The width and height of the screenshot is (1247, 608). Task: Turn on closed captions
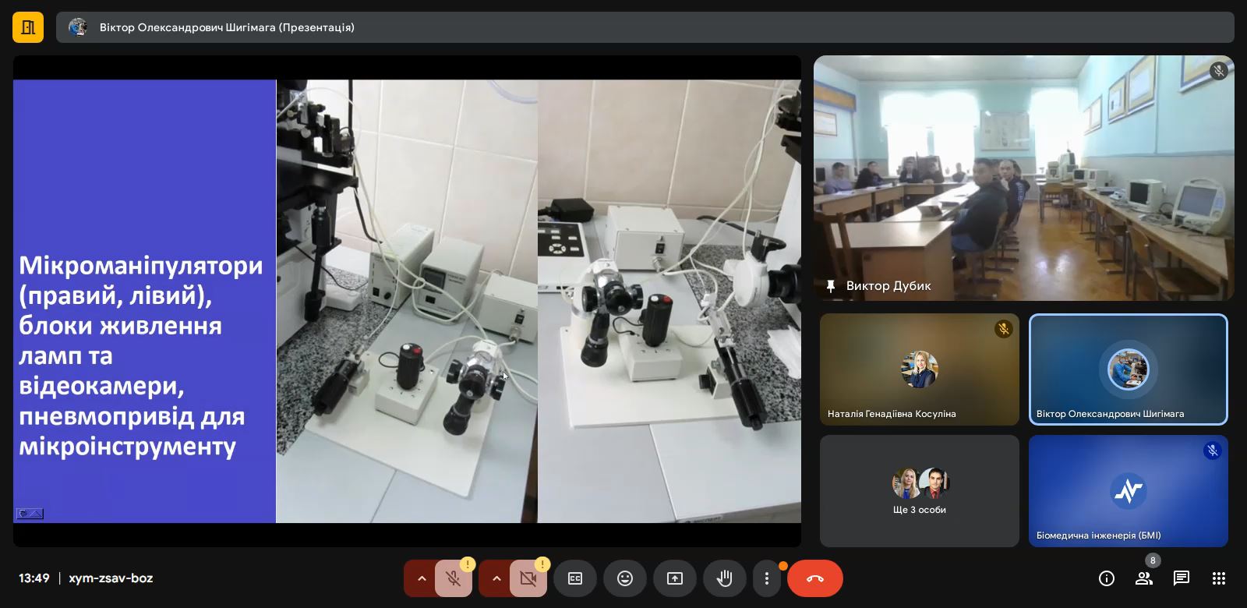coord(575,578)
